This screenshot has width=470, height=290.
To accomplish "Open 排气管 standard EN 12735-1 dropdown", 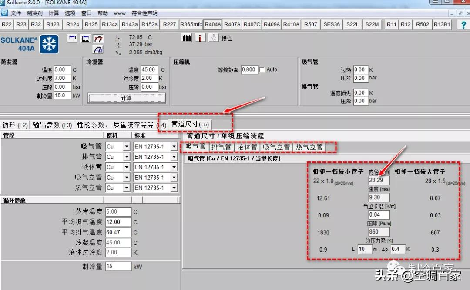I will click(x=174, y=157).
